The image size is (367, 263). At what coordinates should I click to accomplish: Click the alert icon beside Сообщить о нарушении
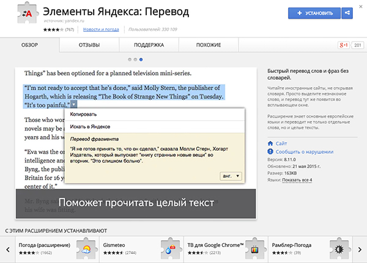[x=270, y=151]
